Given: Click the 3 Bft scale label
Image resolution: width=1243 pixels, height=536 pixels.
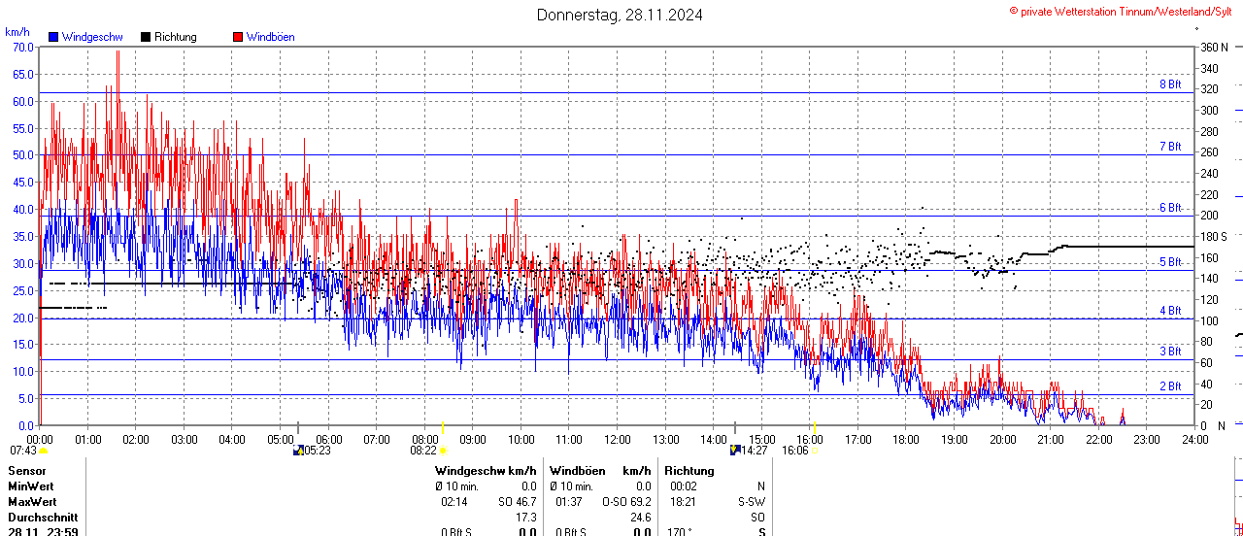Looking at the screenshot, I should [x=1170, y=352].
